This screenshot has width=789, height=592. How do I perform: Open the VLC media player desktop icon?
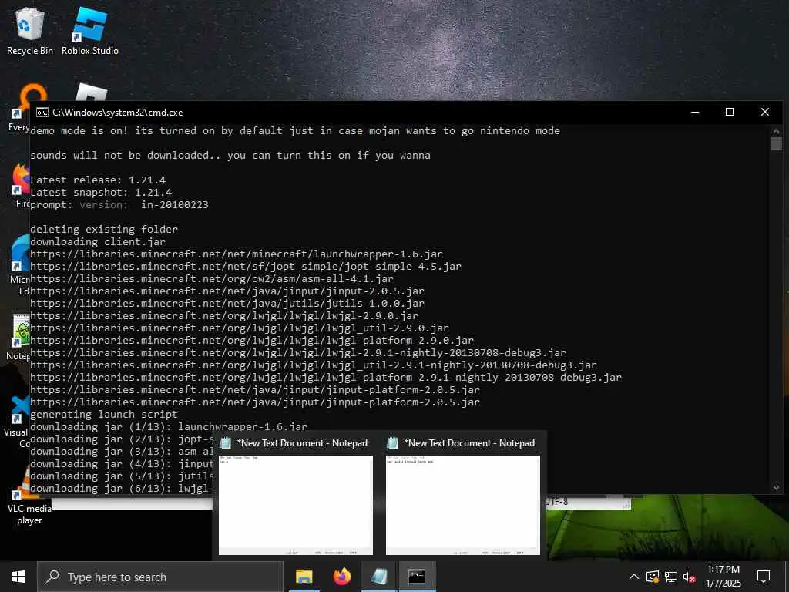point(29,496)
